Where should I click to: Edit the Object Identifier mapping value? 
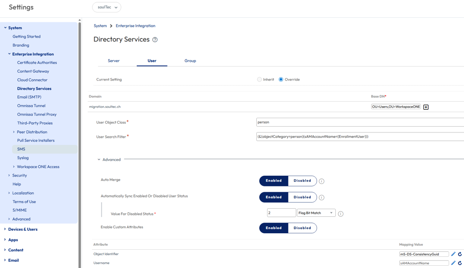coord(453,254)
